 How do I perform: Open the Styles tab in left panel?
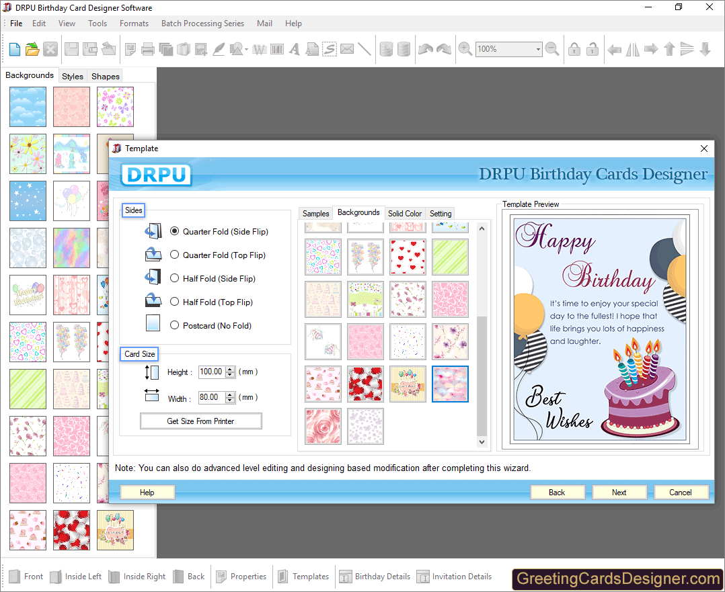[x=73, y=76]
